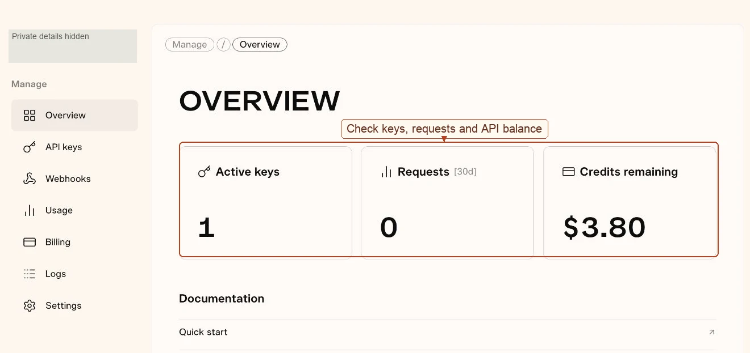Select the Requests card title
The image size is (750, 353).
pos(423,172)
